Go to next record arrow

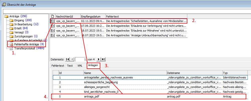[x=99, y=59]
